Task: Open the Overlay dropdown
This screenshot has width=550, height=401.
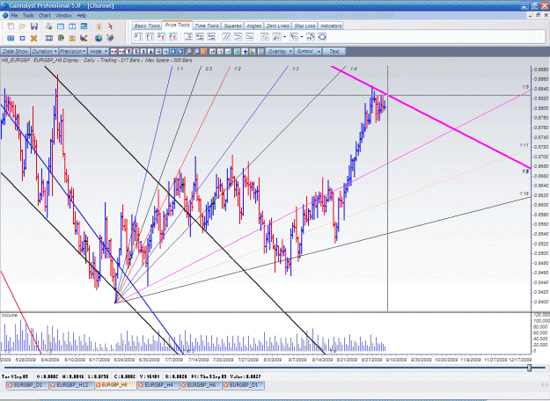Action: (279, 52)
